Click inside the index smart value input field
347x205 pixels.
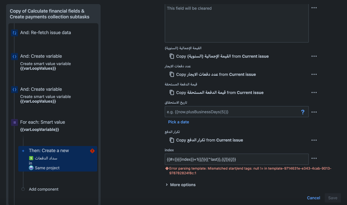pos(236,159)
